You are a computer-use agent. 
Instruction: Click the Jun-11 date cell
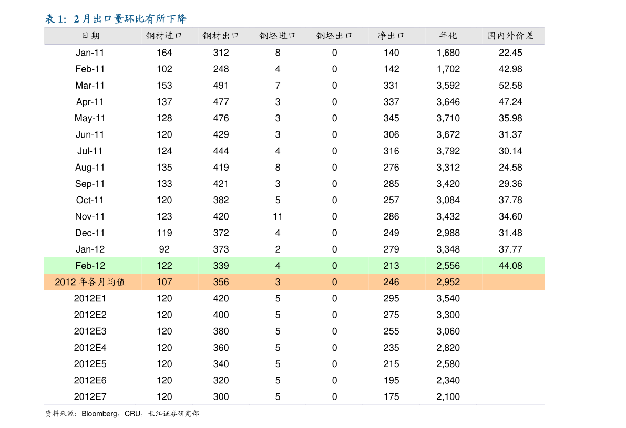tap(90, 135)
